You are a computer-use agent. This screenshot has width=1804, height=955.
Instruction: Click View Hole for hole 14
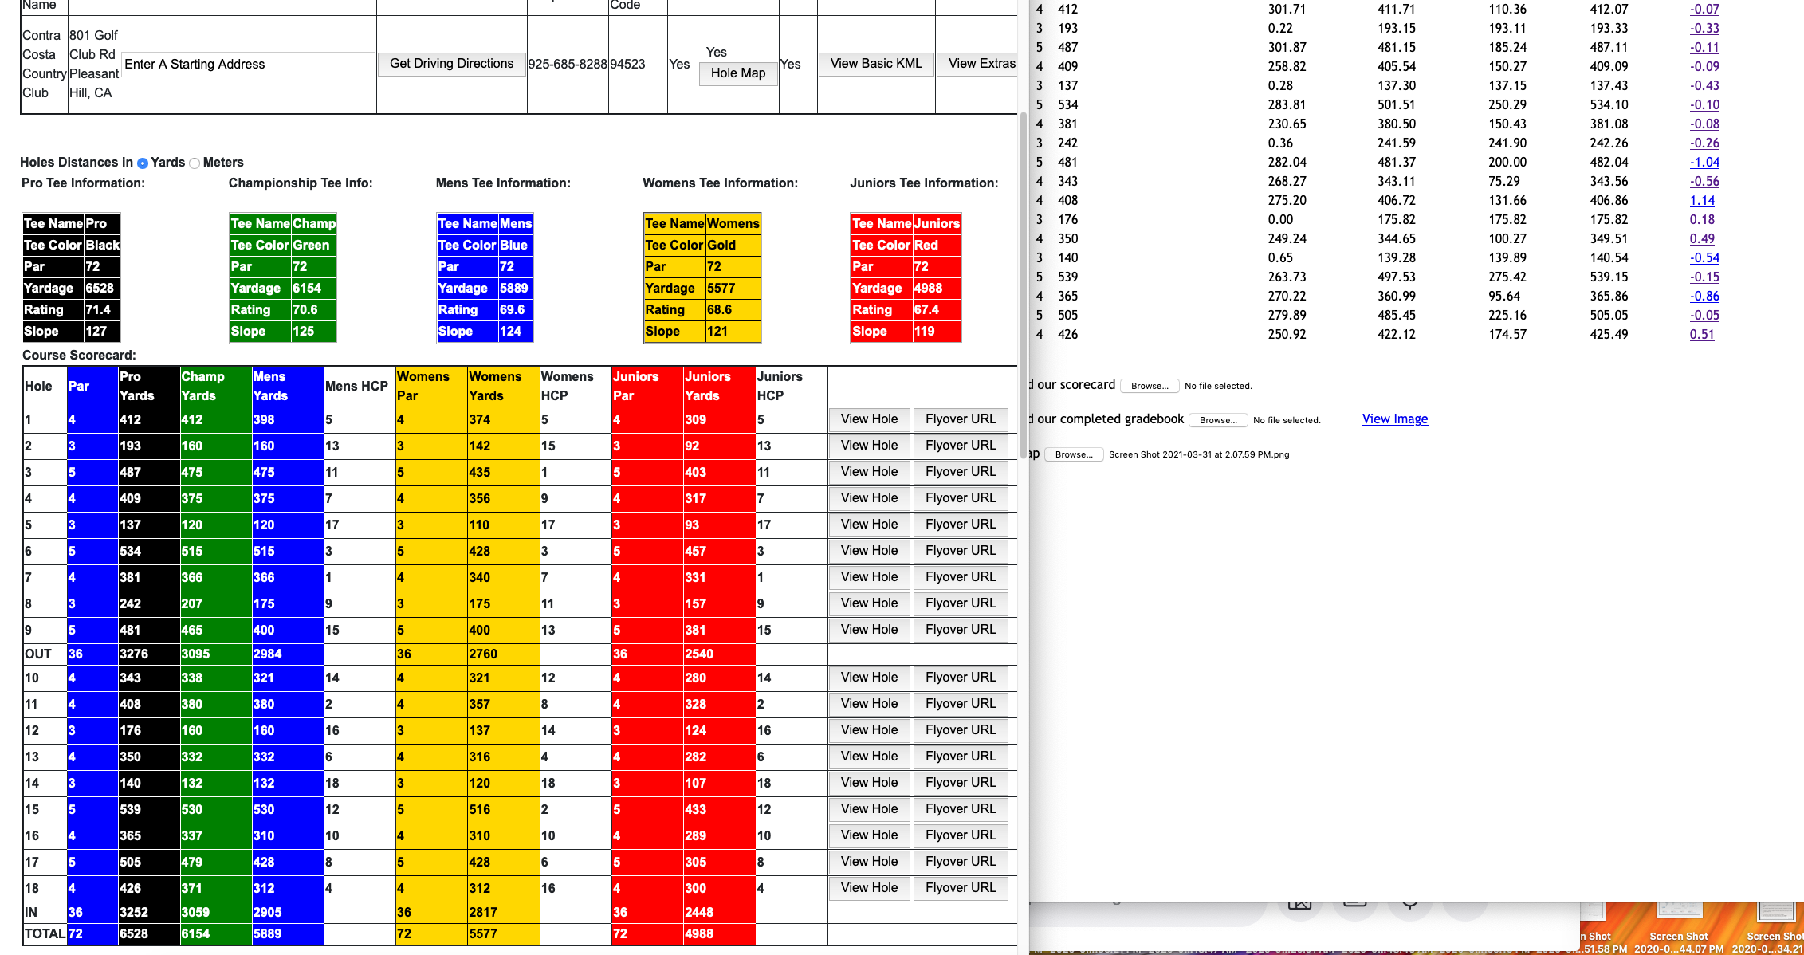(869, 783)
